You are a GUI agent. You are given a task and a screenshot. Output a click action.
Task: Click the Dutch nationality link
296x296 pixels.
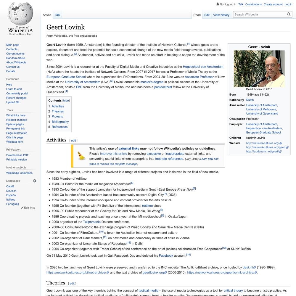click(x=250, y=100)
